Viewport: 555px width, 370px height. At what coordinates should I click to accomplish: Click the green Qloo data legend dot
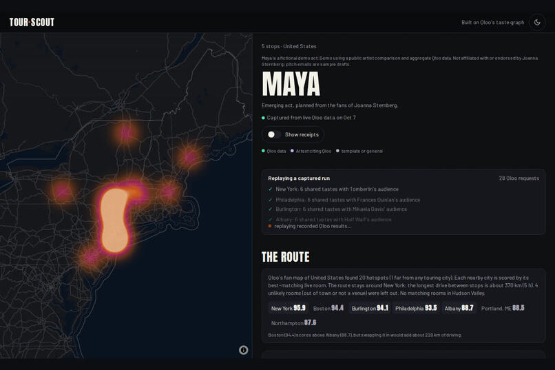(x=263, y=151)
